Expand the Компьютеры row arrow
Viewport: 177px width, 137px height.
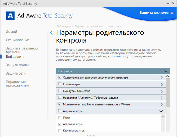click(162, 84)
